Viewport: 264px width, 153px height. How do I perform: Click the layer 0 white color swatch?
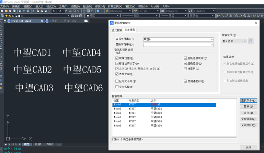pos(19,16)
